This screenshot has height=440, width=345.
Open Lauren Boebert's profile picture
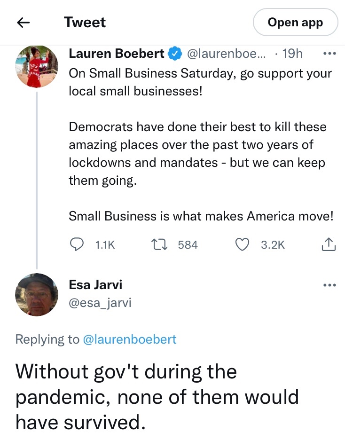[37, 67]
